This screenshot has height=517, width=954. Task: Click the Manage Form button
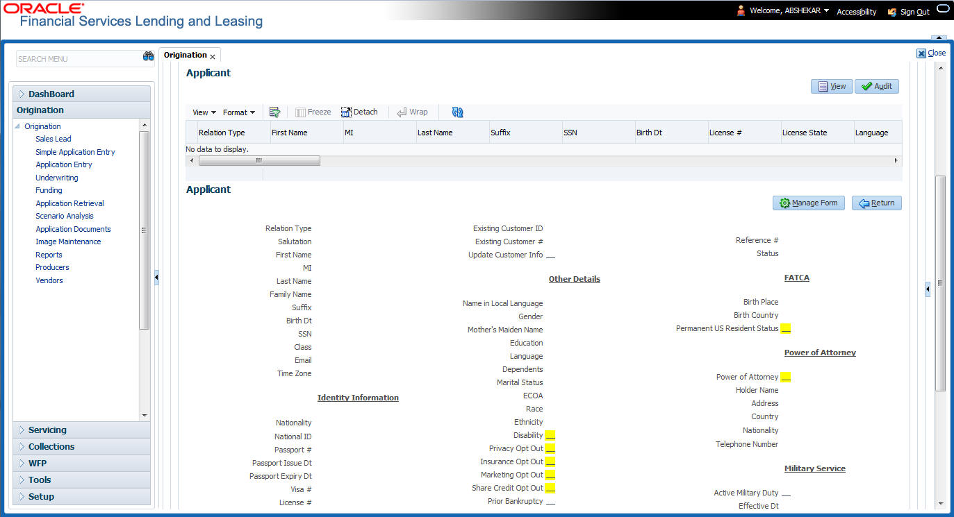click(x=809, y=203)
